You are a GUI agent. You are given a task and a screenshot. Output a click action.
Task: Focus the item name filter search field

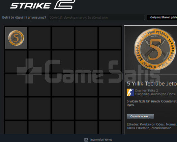(x=97, y=18)
